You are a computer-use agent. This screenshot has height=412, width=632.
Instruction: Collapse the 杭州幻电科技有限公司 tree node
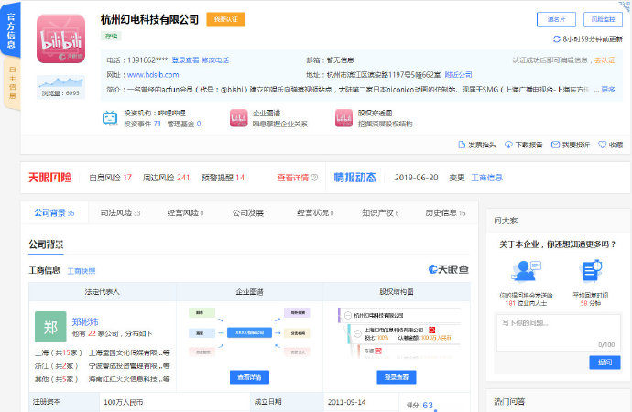(x=348, y=315)
